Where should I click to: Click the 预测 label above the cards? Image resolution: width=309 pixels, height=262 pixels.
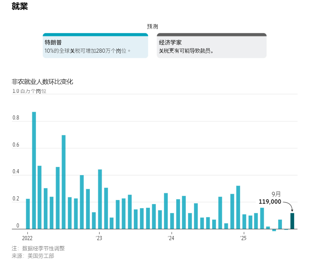(x=152, y=26)
